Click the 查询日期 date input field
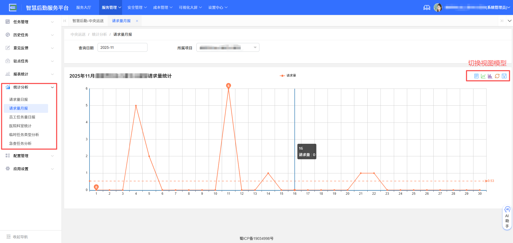This screenshot has height=243, width=513. coord(122,47)
